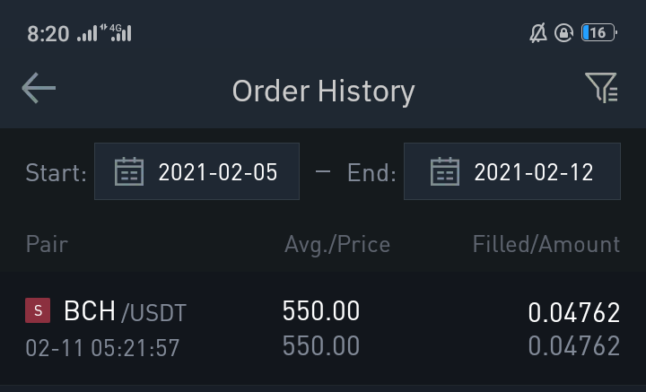Screen dimensions: 646x392
Task: Tap the Order History title
Action: (323, 91)
